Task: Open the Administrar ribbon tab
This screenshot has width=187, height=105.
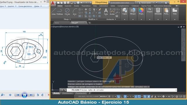Action: click(x=103, y=6)
